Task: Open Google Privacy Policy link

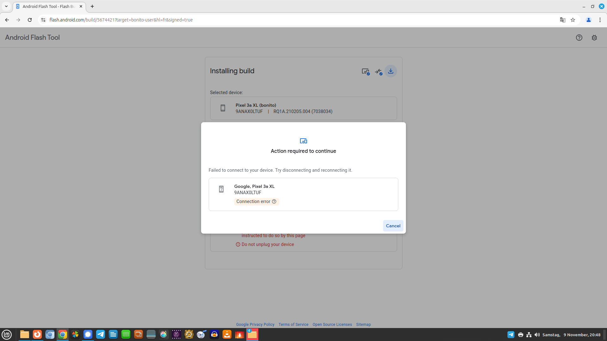Action: pos(255,325)
